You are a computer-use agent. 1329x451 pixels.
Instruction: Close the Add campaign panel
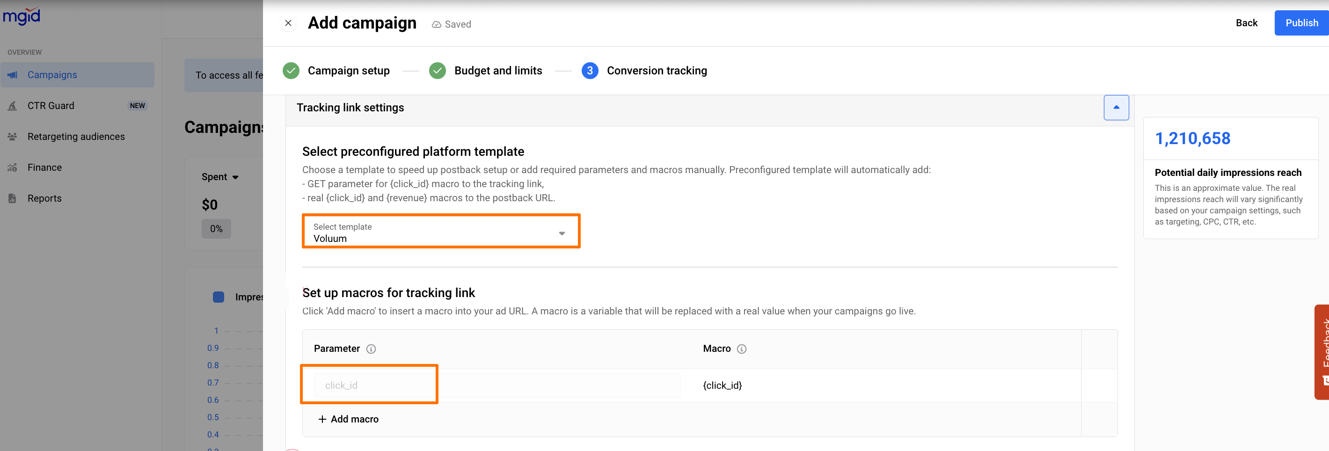[288, 23]
